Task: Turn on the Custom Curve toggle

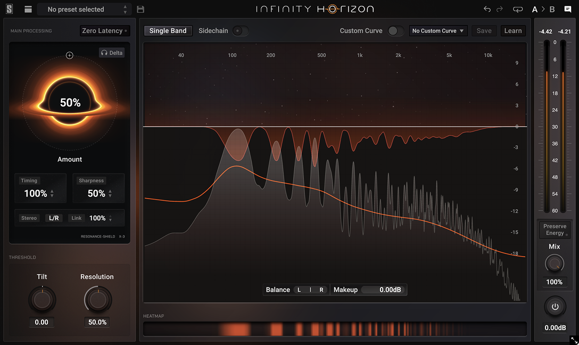Action: pos(394,31)
